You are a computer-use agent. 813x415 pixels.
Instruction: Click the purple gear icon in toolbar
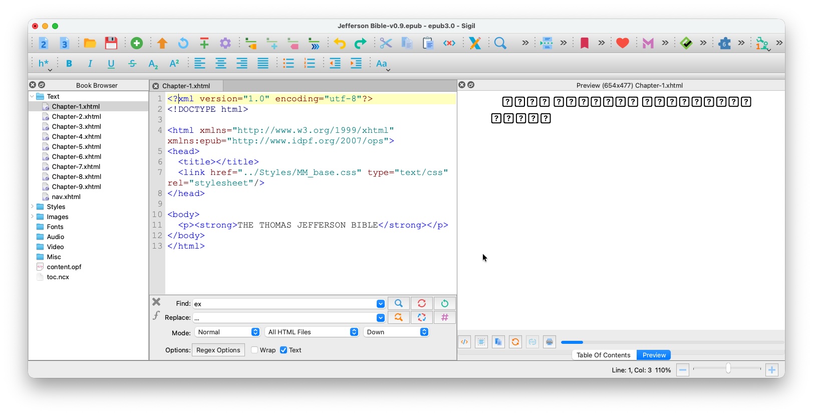pos(225,44)
